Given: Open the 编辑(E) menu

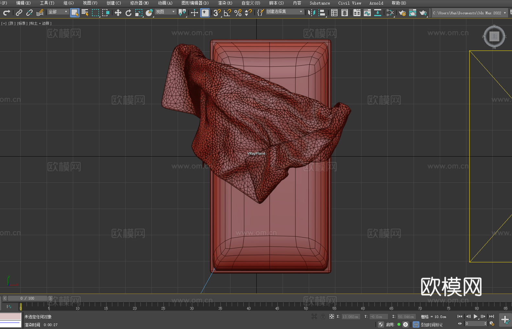Looking at the screenshot, I should [x=23, y=3].
